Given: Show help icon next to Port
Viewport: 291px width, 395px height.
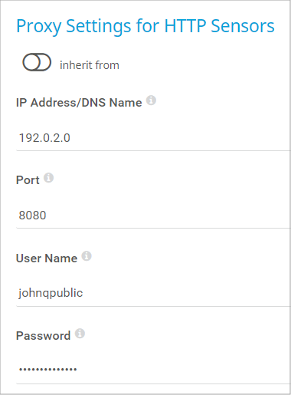Looking at the screenshot, I should tap(48, 178).
